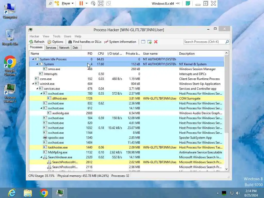This screenshot has height=198, width=264.
Task: Collapse the SearchIndexer.exe node
Action: (x=41, y=157)
